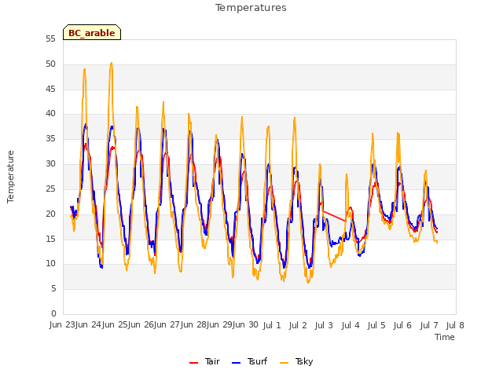Click the 30 y-axis tick label
This screenshot has height=377, width=503.
pos(50,164)
